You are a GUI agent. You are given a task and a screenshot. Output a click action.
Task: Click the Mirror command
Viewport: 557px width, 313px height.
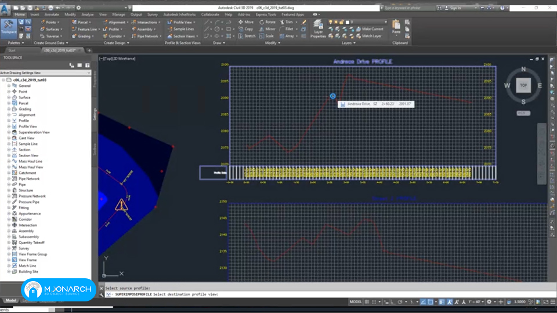tap(267, 29)
